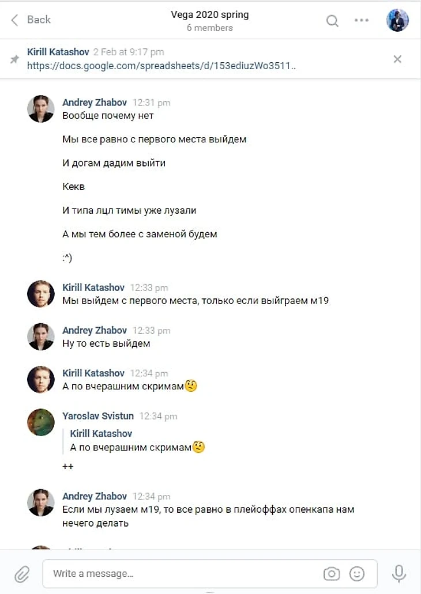The height and width of the screenshot is (594, 421).
Task: Open the 6 members list
Action: click(210, 28)
